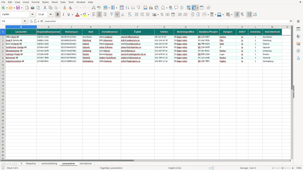The height and width of the screenshot is (170, 303).
Task: Open background color dropdown arrow
Action: pos(88,15)
